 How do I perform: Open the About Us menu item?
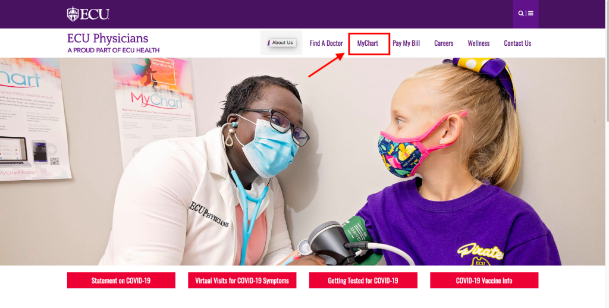(x=281, y=43)
